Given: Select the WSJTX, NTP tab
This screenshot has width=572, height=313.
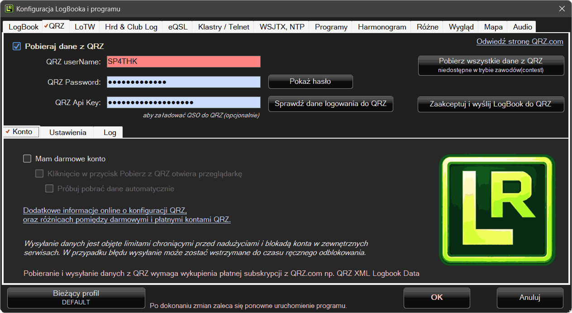Looking at the screenshot, I should tap(281, 27).
